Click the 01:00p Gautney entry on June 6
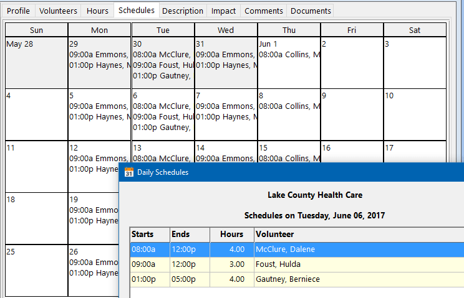The width and height of the screenshot is (464, 298). click(162, 128)
